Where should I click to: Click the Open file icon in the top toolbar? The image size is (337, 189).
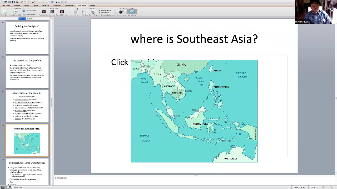click(9, 2)
